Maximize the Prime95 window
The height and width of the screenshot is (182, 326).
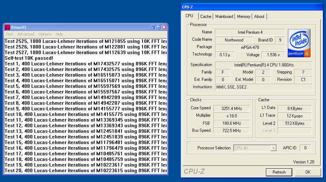click(x=158, y=27)
